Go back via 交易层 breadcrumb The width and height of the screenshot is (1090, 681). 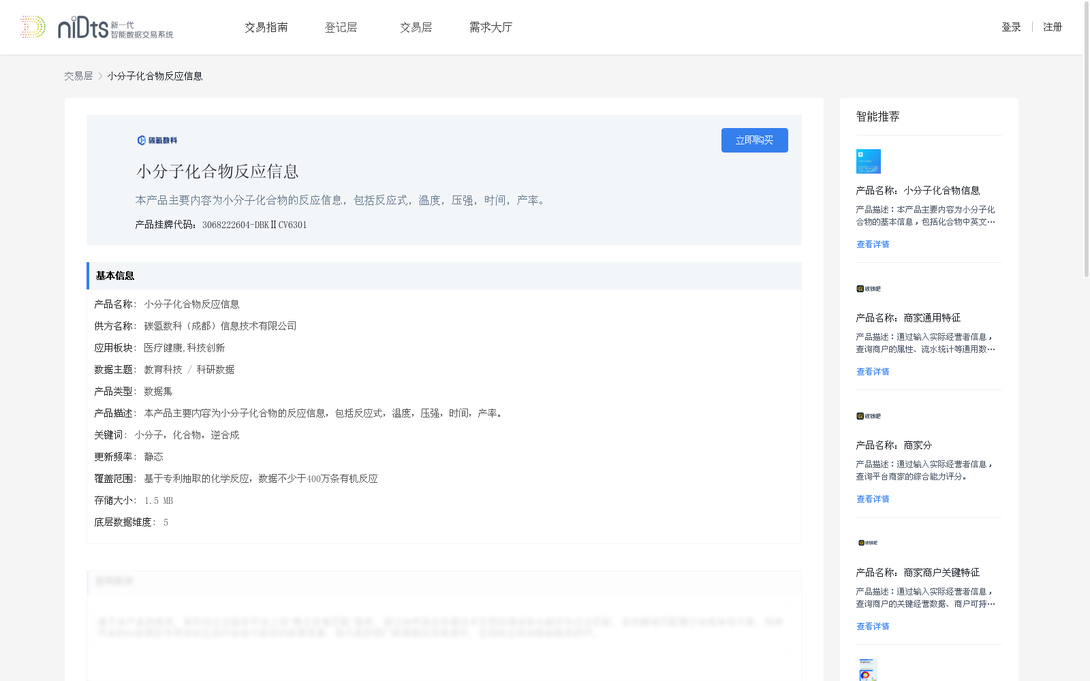tap(78, 76)
